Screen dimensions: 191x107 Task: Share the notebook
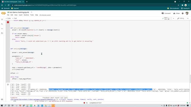(x=176, y=13)
